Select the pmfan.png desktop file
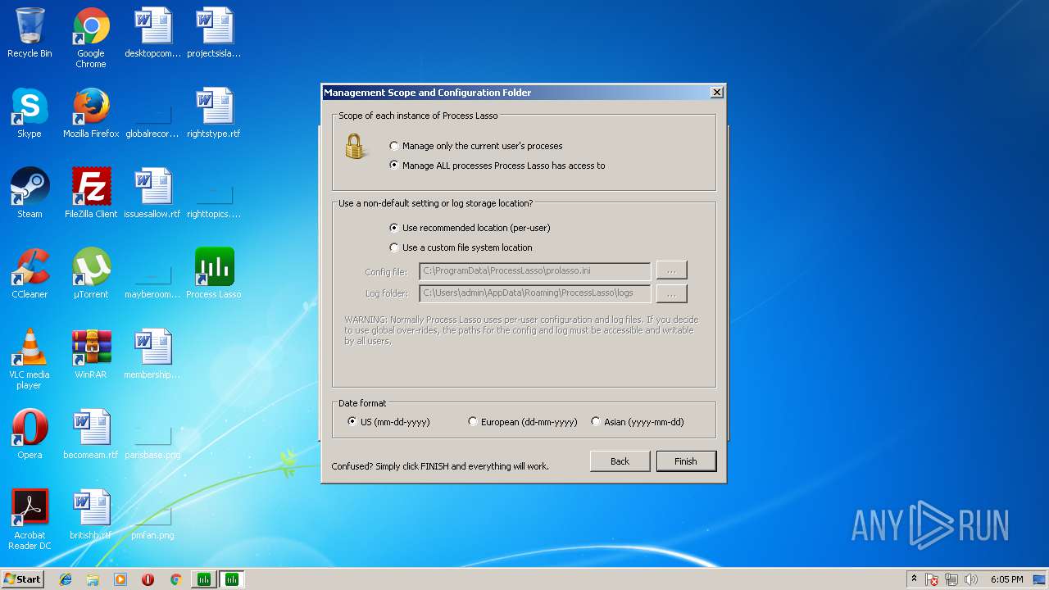 point(152,523)
